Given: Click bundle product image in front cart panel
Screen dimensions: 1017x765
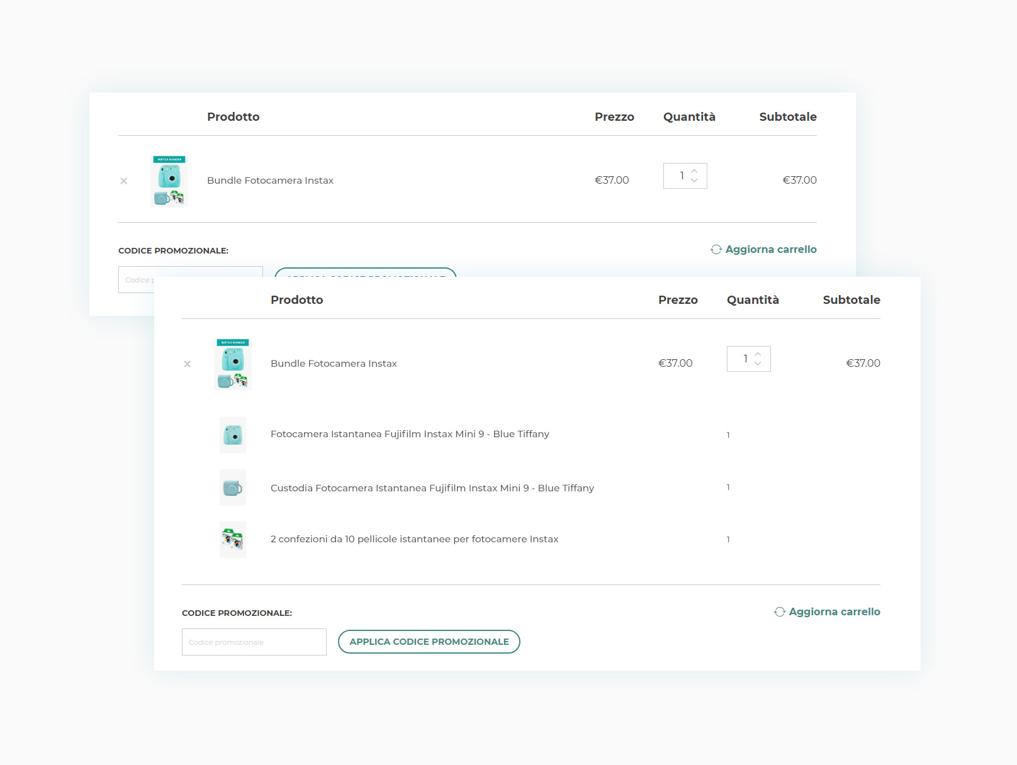Looking at the screenshot, I should 232,364.
